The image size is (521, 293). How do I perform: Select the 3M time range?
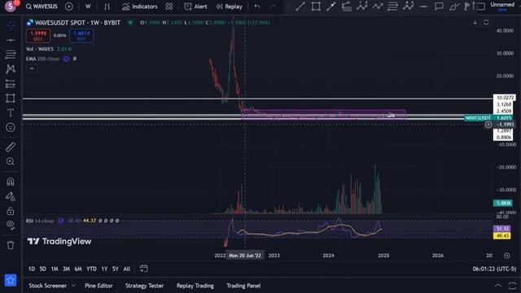click(x=66, y=269)
